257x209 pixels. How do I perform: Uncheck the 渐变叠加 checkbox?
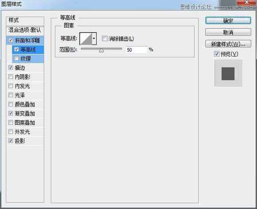click(11, 113)
